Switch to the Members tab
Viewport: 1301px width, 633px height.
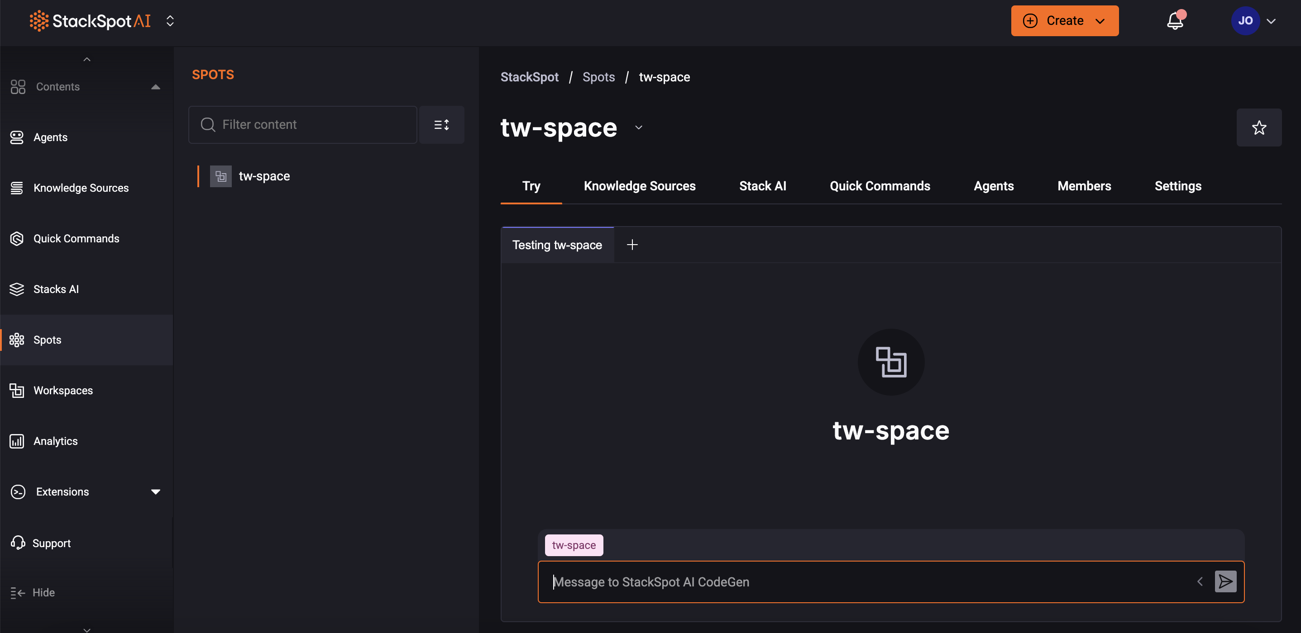1084,186
